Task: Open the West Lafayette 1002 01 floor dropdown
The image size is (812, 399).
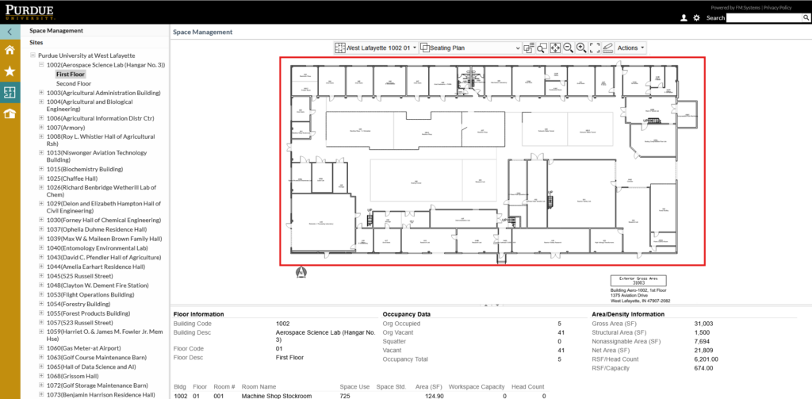Action: coord(375,48)
